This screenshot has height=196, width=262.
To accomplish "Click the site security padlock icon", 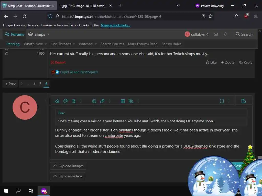I will tap(58, 17).
